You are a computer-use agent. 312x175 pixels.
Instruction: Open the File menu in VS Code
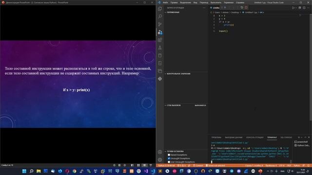165,2
